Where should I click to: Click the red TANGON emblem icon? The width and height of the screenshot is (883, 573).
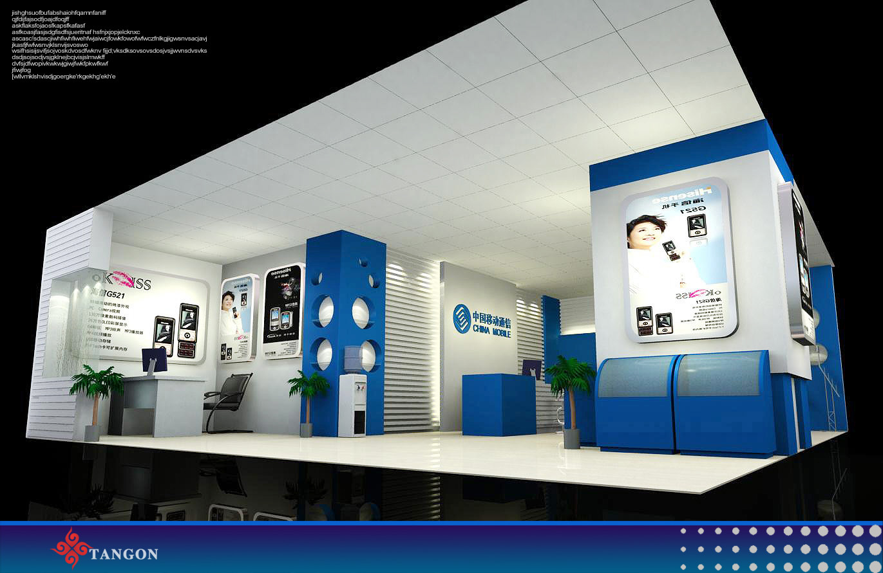pos(71,548)
